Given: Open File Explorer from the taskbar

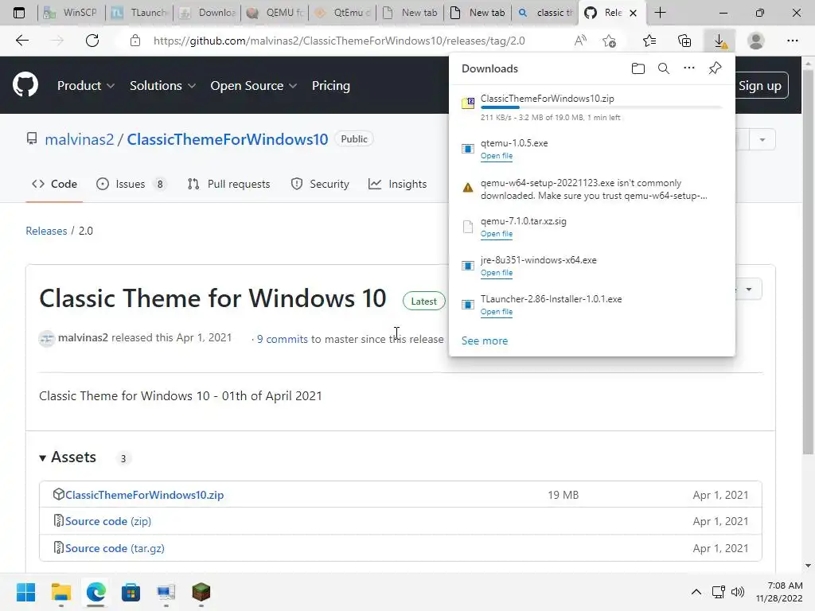Looking at the screenshot, I should pos(60,592).
